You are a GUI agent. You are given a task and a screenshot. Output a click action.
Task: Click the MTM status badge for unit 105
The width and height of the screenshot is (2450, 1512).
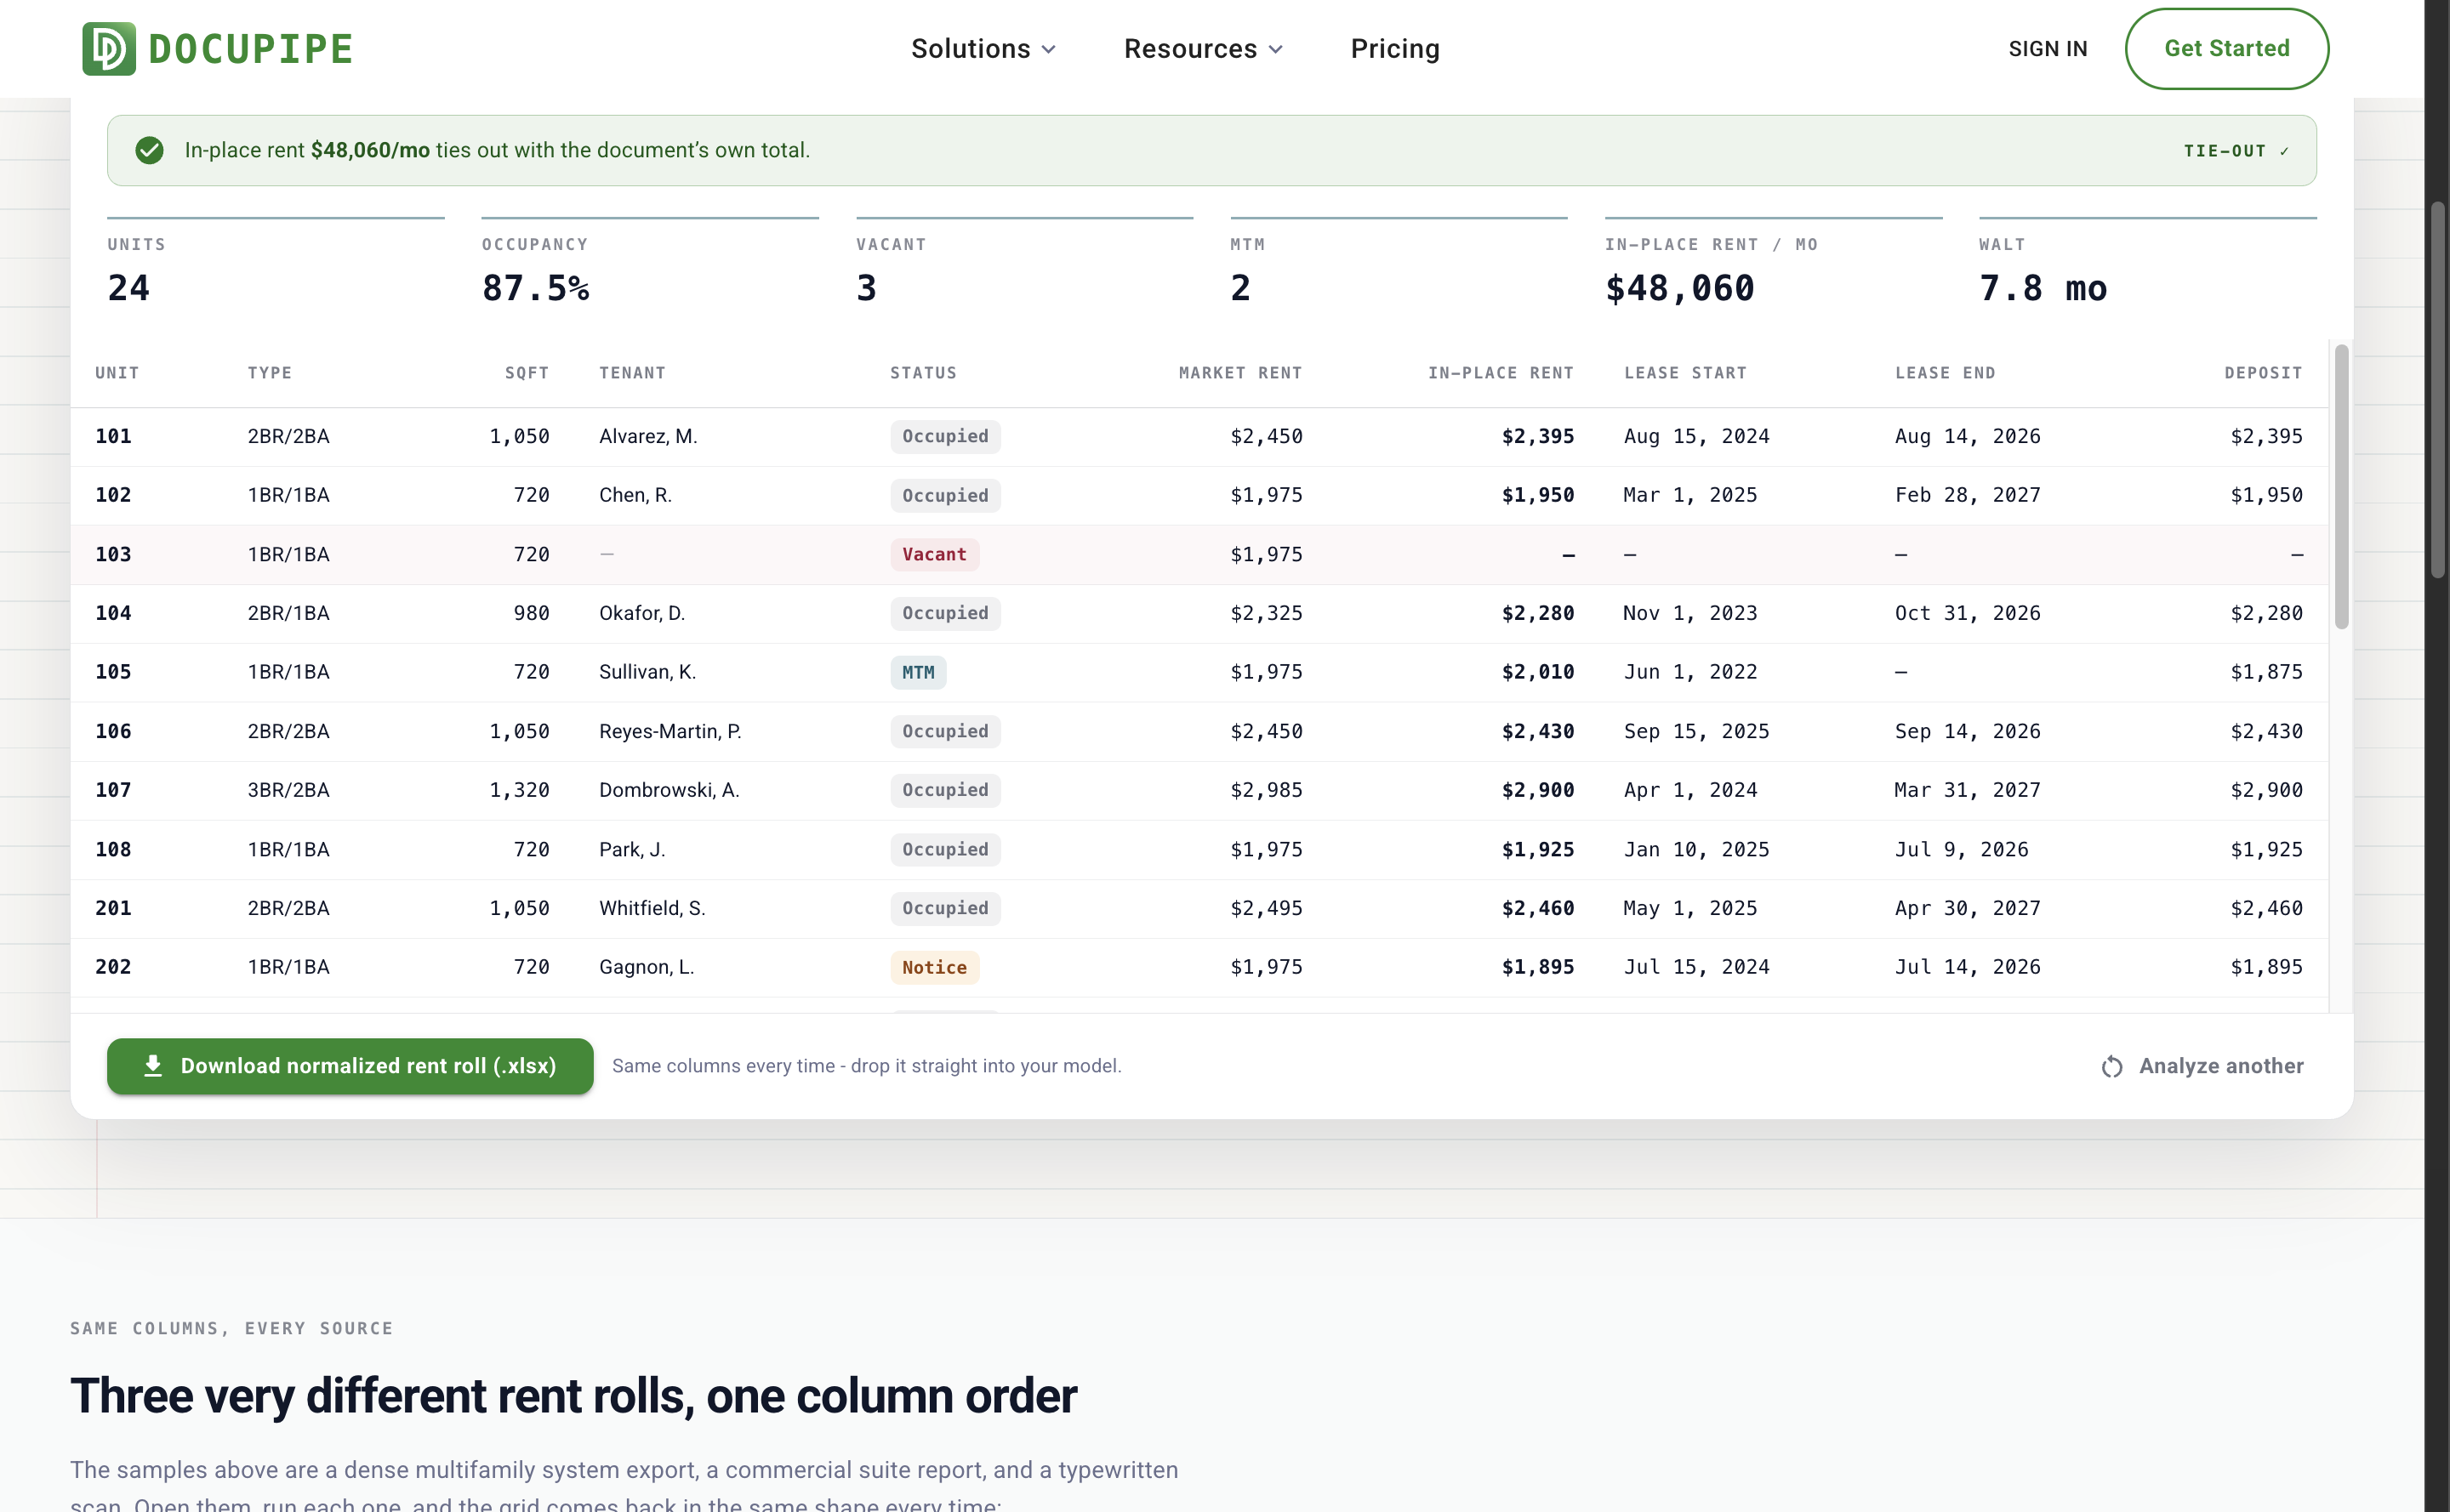click(x=919, y=672)
